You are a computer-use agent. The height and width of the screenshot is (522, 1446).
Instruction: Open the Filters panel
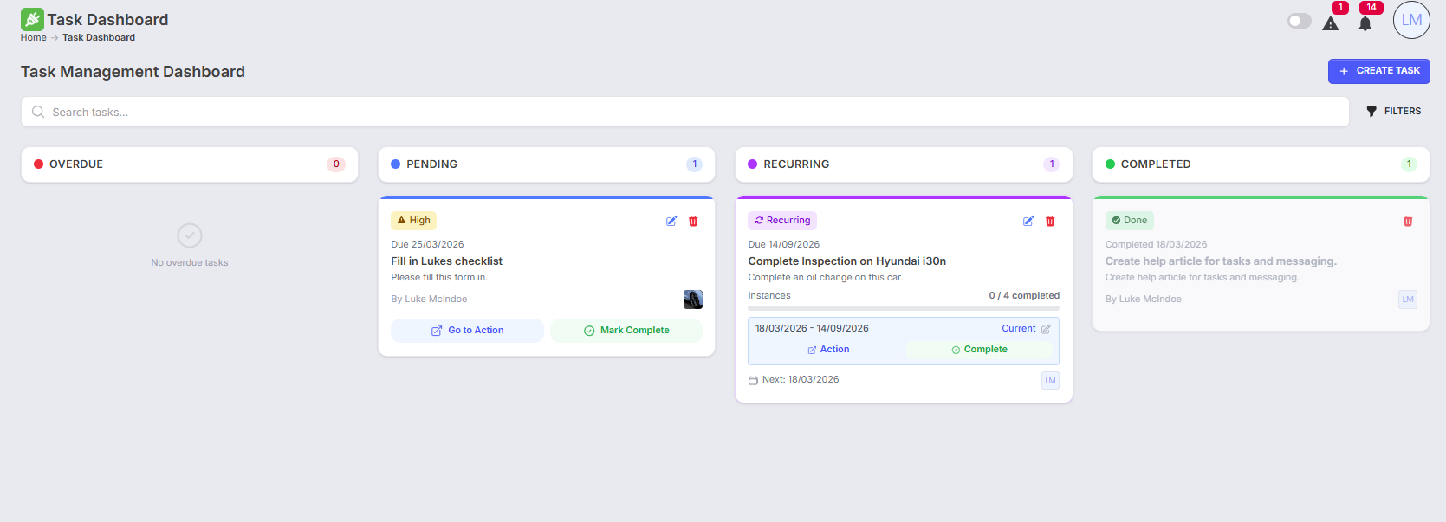tap(1393, 112)
